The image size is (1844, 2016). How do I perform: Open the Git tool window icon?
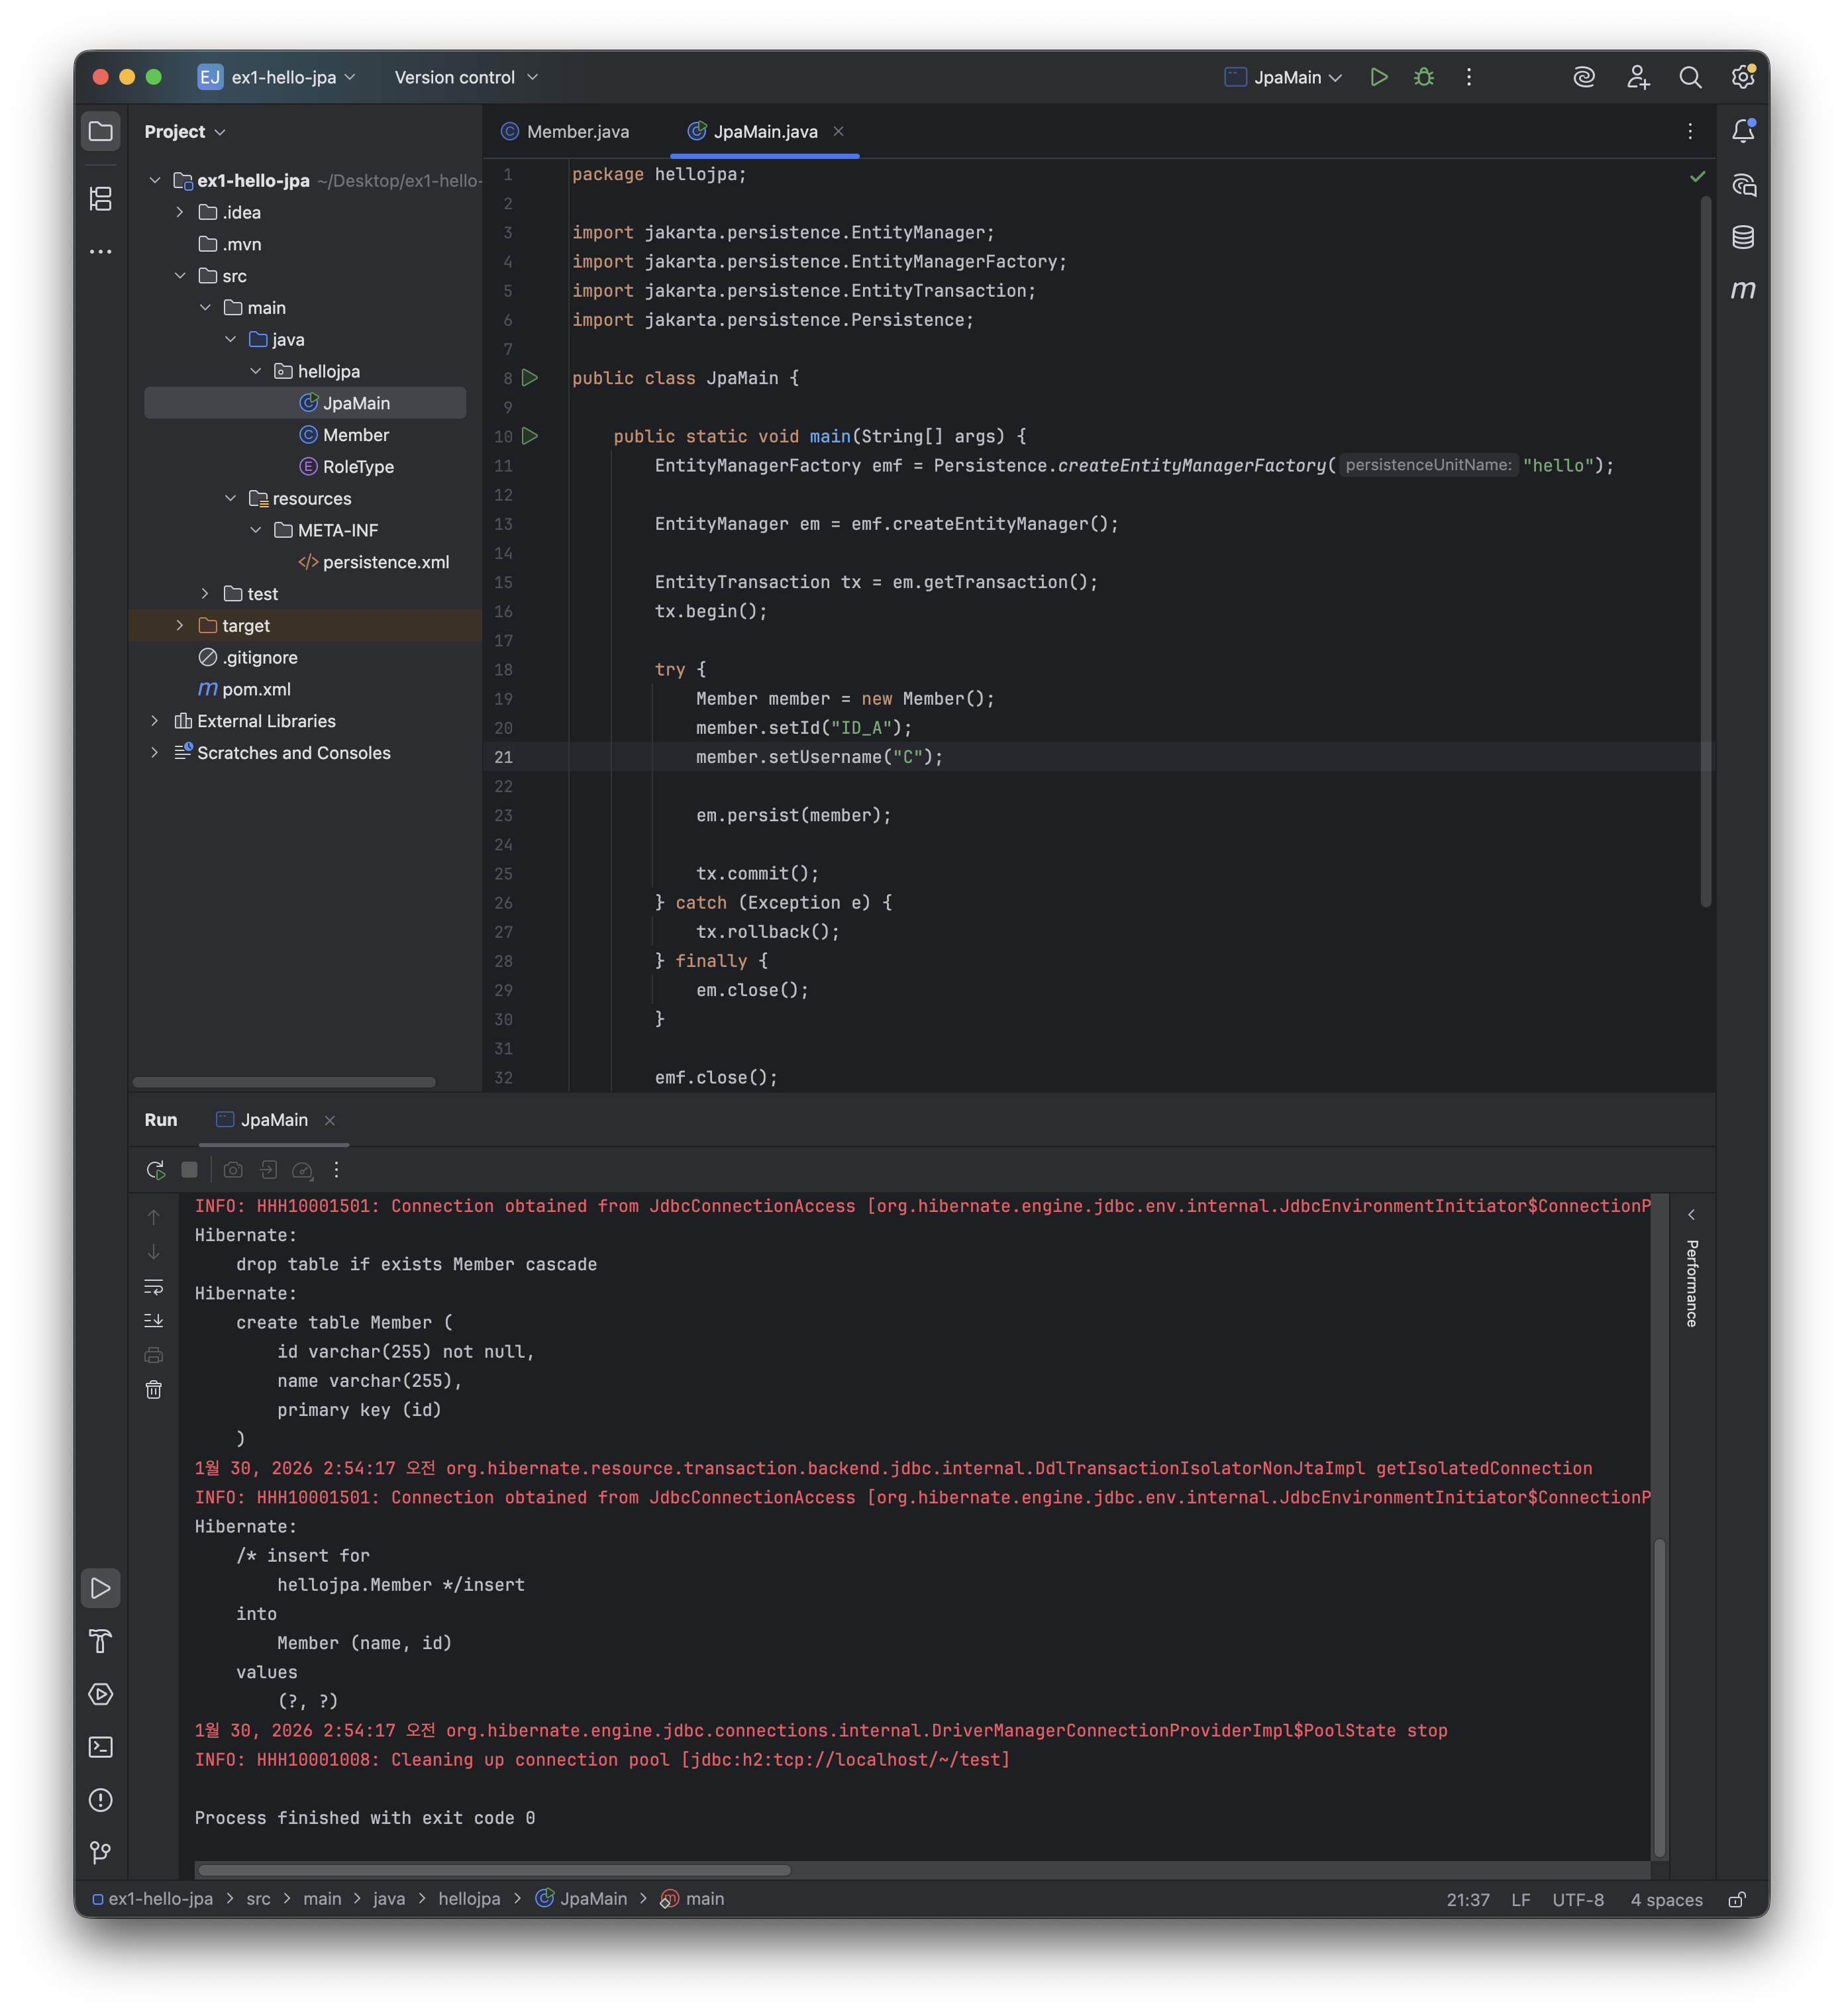click(x=101, y=1853)
